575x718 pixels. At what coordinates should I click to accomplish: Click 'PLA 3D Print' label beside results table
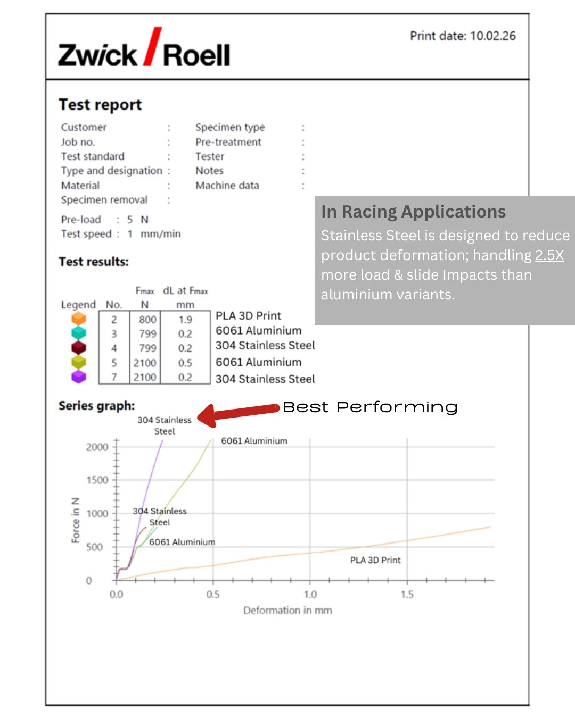[248, 316]
